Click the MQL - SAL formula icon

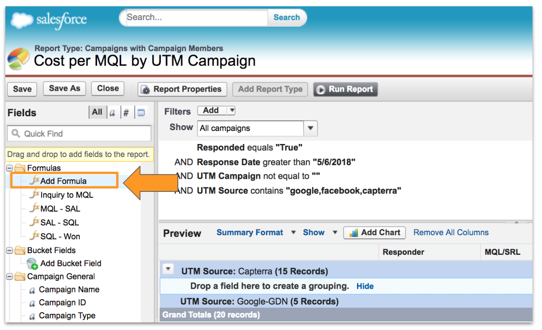(x=34, y=208)
